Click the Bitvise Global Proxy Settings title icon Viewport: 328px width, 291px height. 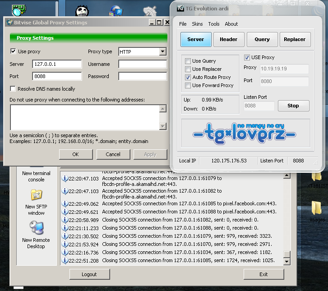[x=9, y=23]
